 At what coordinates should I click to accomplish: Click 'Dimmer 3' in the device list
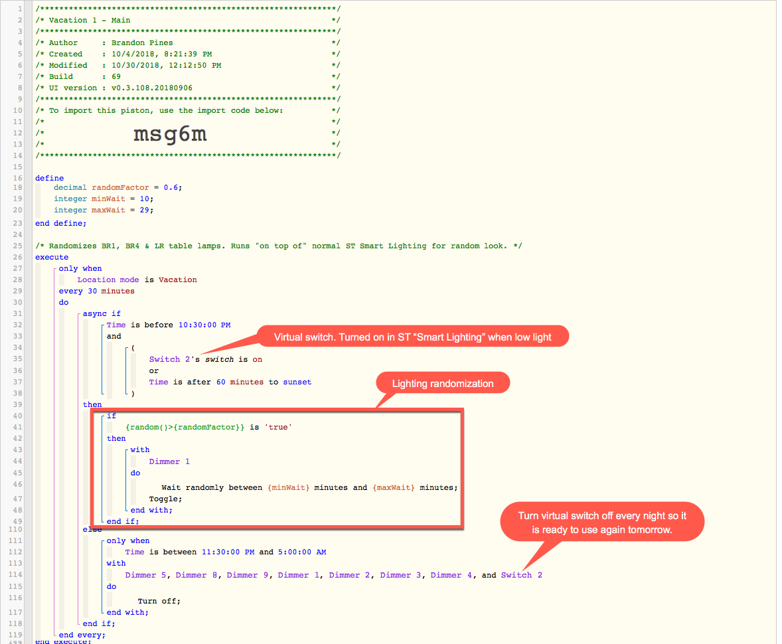tap(400, 575)
